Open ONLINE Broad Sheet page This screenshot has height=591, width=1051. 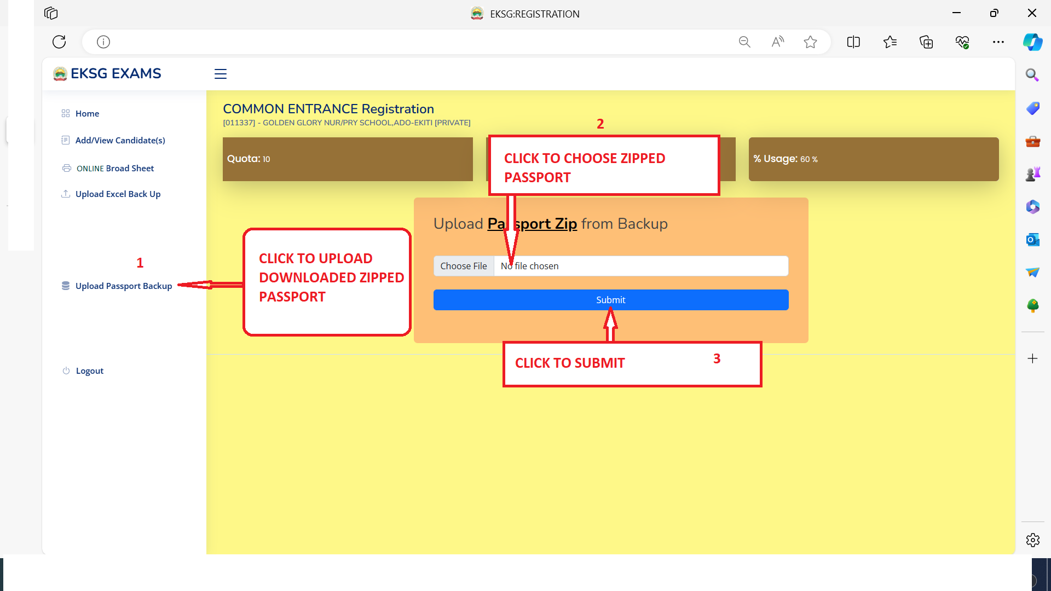(x=115, y=168)
